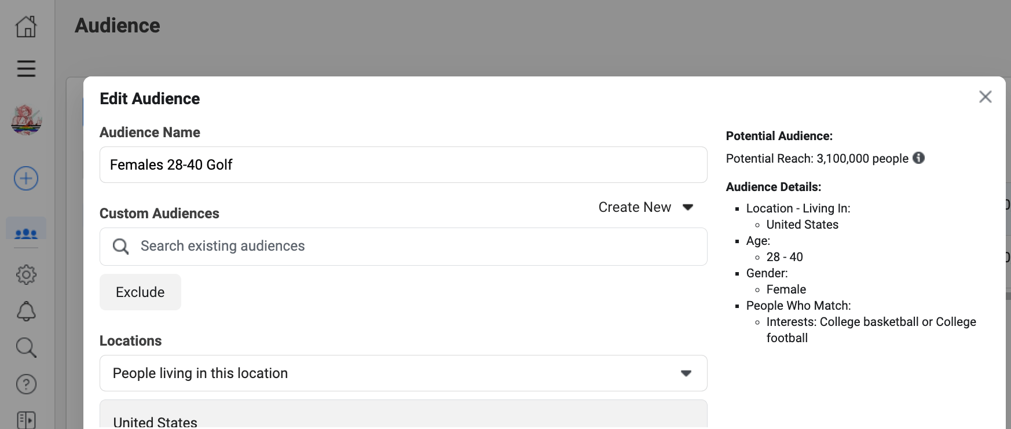The image size is (1011, 429).
Task: Toggle the sidebar panel icon at bottom
Action: click(x=26, y=420)
